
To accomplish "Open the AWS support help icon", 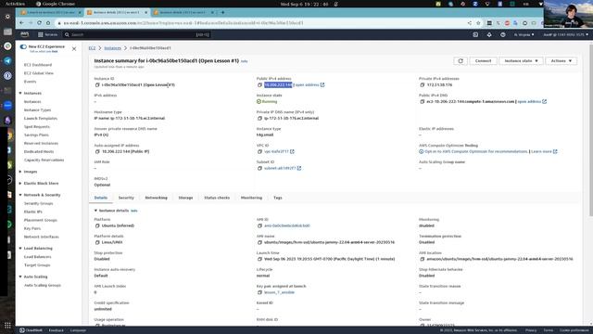I will click(x=502, y=34).
